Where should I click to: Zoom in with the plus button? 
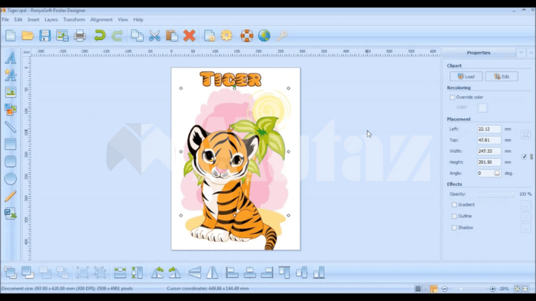(492, 289)
